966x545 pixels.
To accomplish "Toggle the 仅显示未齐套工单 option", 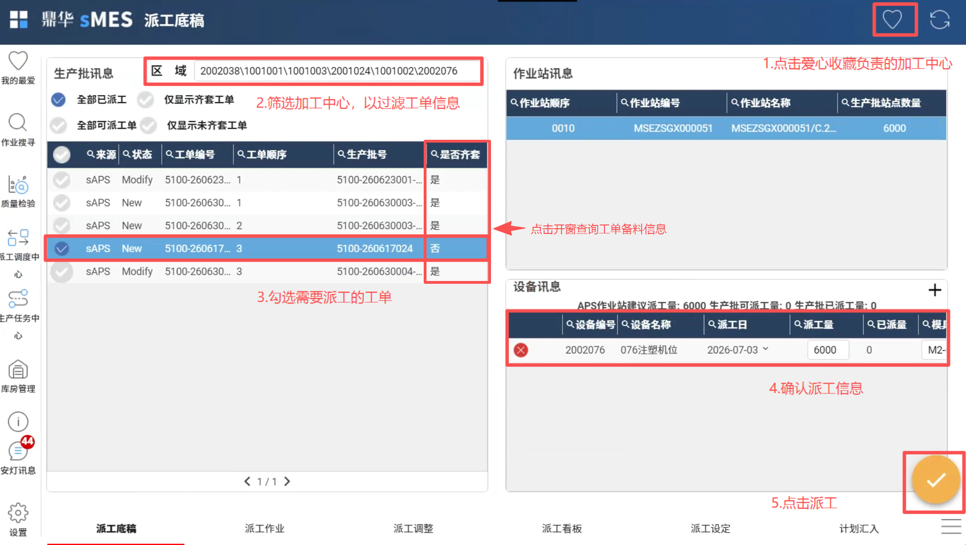I will (x=148, y=125).
